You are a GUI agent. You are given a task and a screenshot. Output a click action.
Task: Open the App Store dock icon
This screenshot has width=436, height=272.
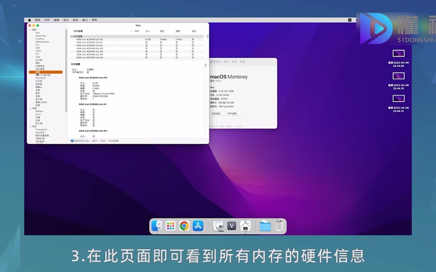[198, 226]
